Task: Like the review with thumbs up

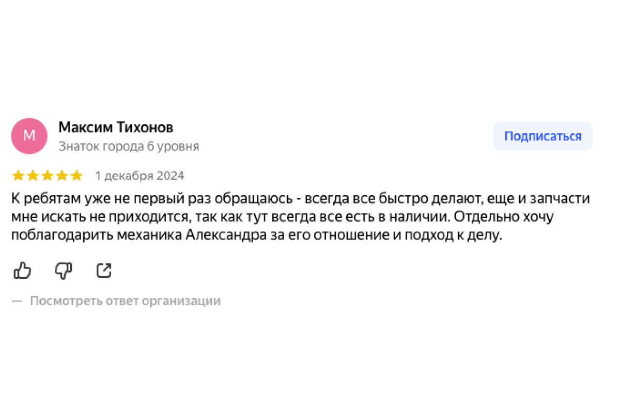Action: tap(22, 270)
